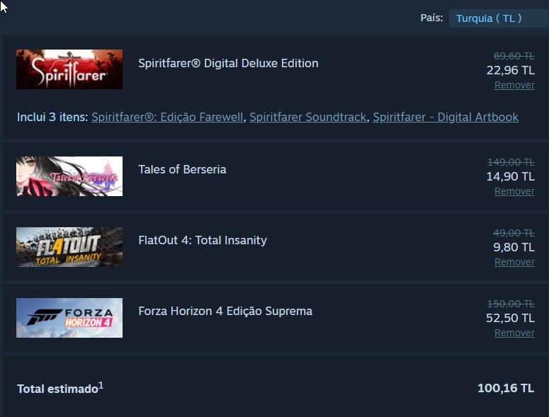Remove Spiritfarer Digital Deluxe Edition from cart
Screen dimensions: 549x417
(514, 85)
